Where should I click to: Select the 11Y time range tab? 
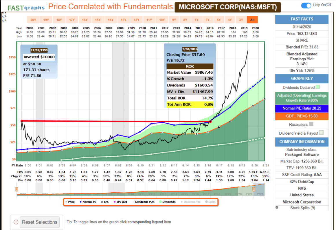[x=149, y=20]
